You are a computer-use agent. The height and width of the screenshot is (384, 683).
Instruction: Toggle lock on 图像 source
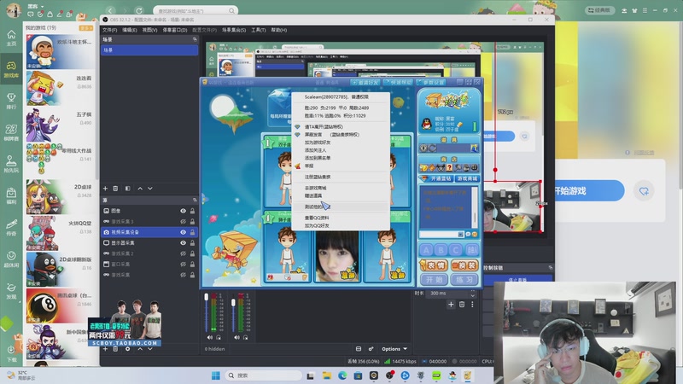[192, 211]
